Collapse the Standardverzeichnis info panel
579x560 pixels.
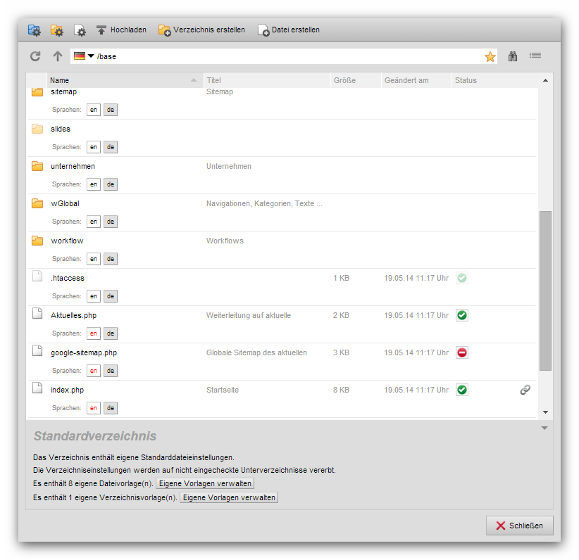pyautogui.click(x=544, y=428)
